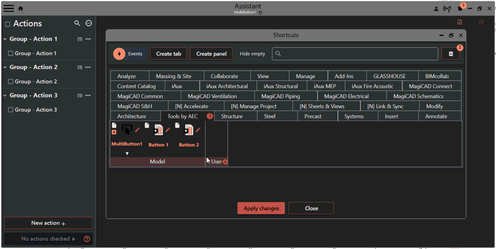This screenshot has height=249, width=496.
Task: Click the Create panel button
Action: (x=211, y=54)
